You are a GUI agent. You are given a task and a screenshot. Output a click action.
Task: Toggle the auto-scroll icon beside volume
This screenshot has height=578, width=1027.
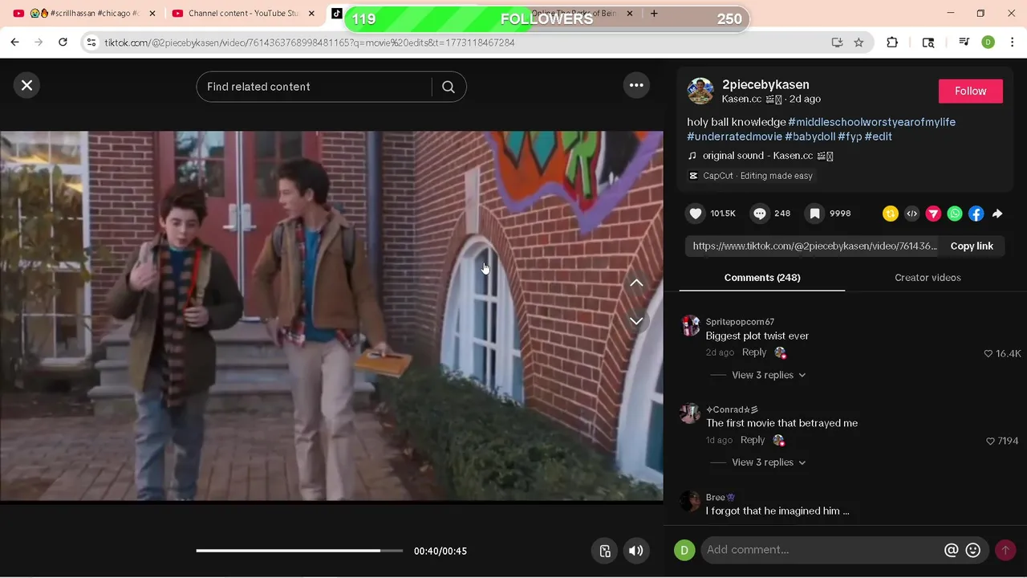coord(605,551)
